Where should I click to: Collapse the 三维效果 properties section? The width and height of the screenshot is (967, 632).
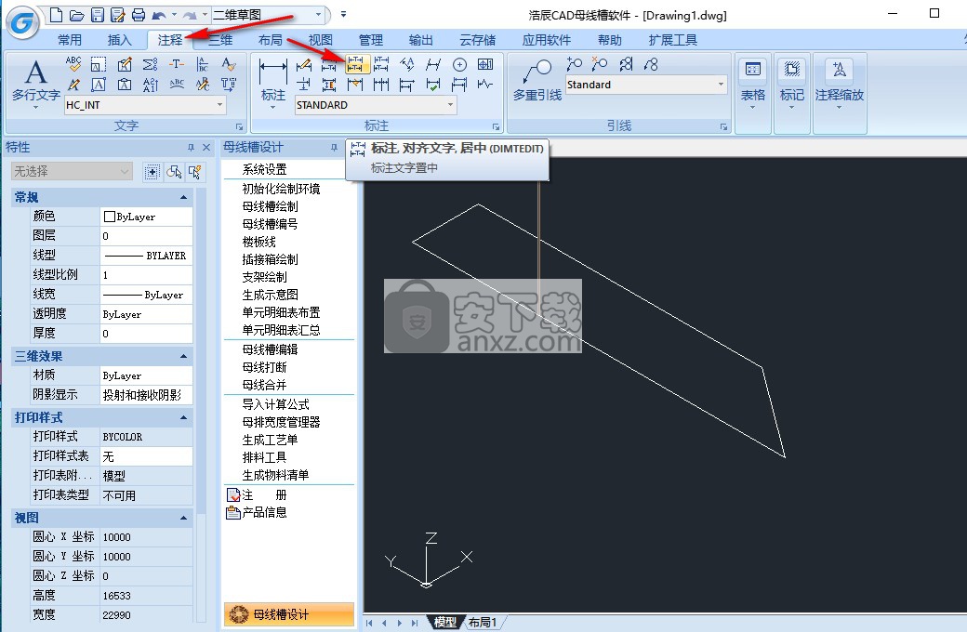pyautogui.click(x=184, y=356)
